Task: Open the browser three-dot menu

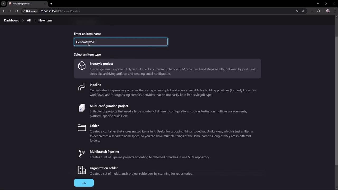Action: [334, 11]
